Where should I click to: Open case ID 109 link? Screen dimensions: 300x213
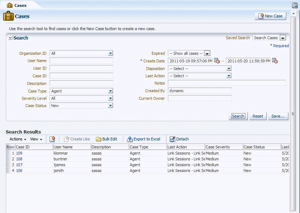coord(19,153)
